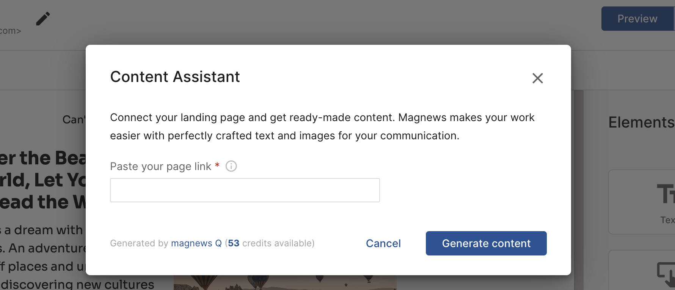Click the pencil edit icon in header
The width and height of the screenshot is (675, 290).
(x=43, y=19)
